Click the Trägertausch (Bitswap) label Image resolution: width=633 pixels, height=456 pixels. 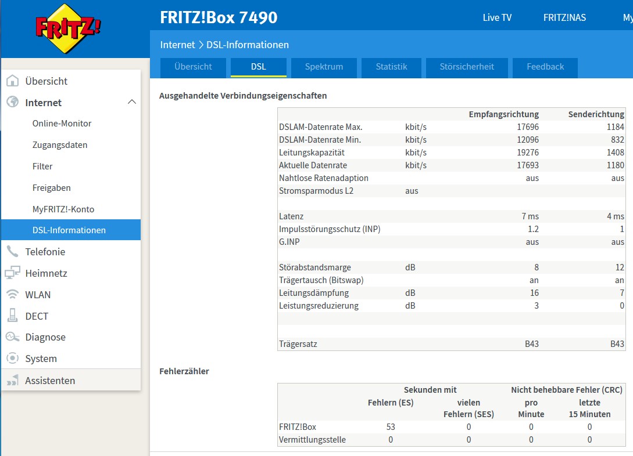[321, 280]
